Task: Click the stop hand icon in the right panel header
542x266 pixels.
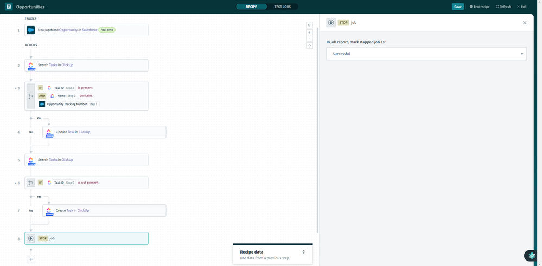Action: click(x=331, y=22)
